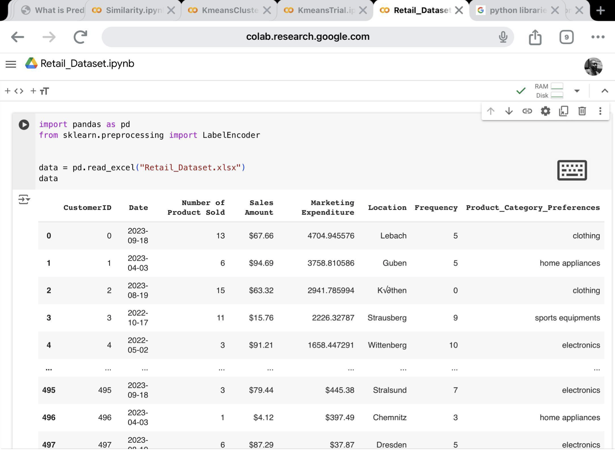Switch to the KmeansTrial.ipynb tab
The height and width of the screenshot is (450, 615).
[325, 10]
